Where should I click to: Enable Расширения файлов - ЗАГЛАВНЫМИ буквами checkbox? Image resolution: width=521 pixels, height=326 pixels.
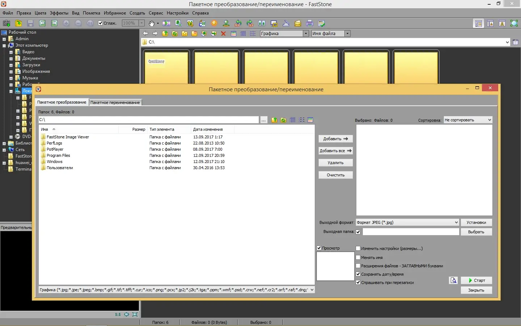[358, 266]
